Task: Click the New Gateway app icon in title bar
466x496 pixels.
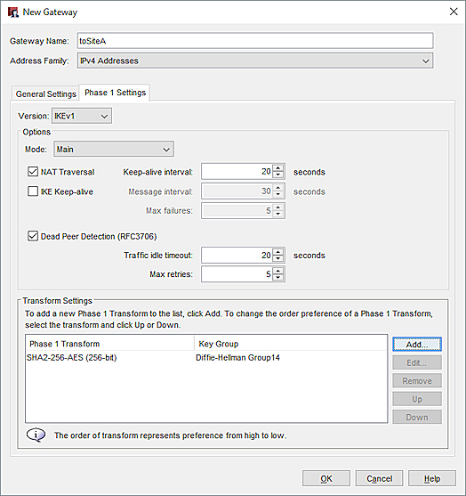Action: coord(13,12)
